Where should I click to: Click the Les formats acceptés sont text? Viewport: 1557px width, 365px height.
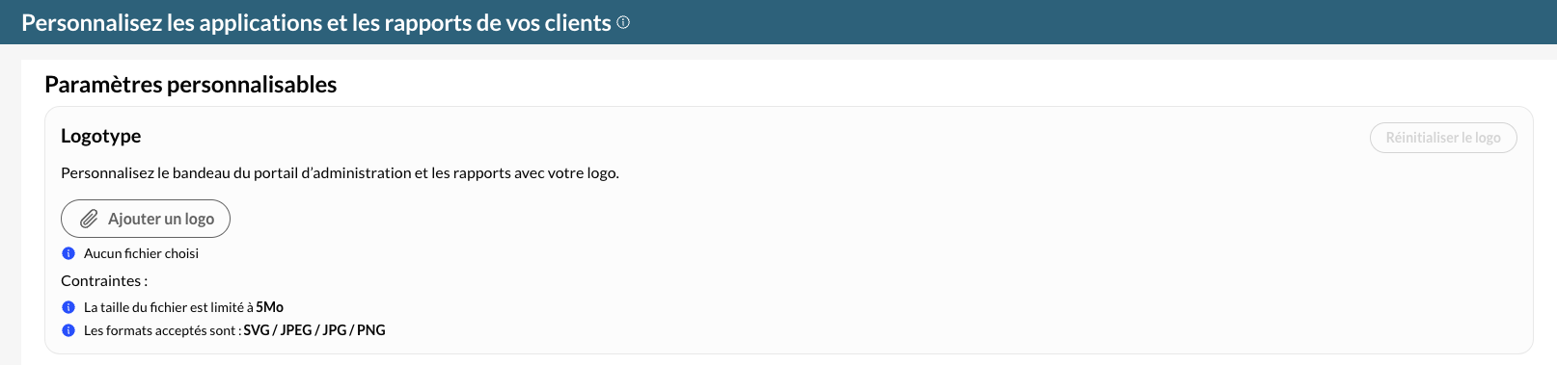[162, 330]
